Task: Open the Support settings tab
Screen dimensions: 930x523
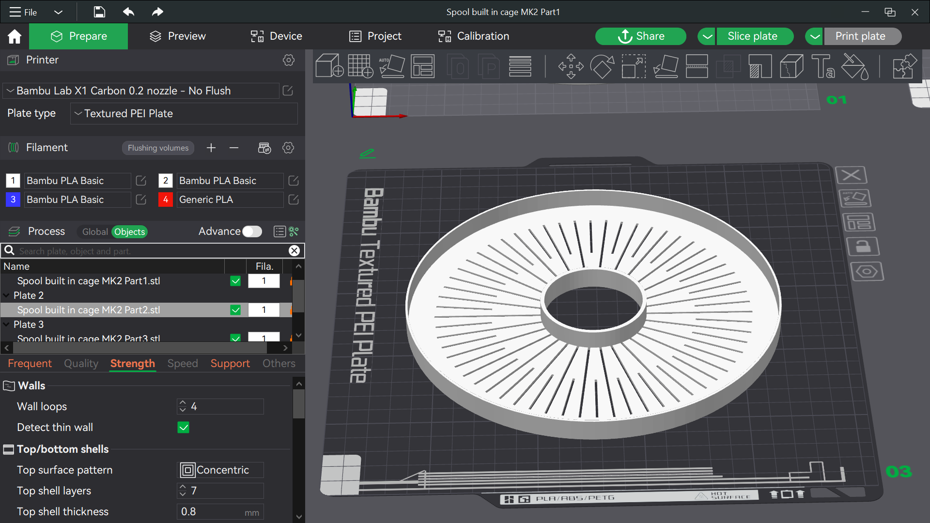Action: (230, 363)
